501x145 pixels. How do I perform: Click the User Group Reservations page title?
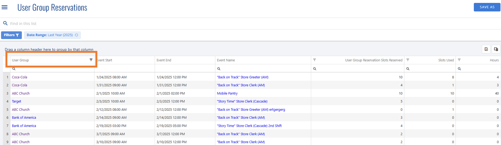point(52,7)
